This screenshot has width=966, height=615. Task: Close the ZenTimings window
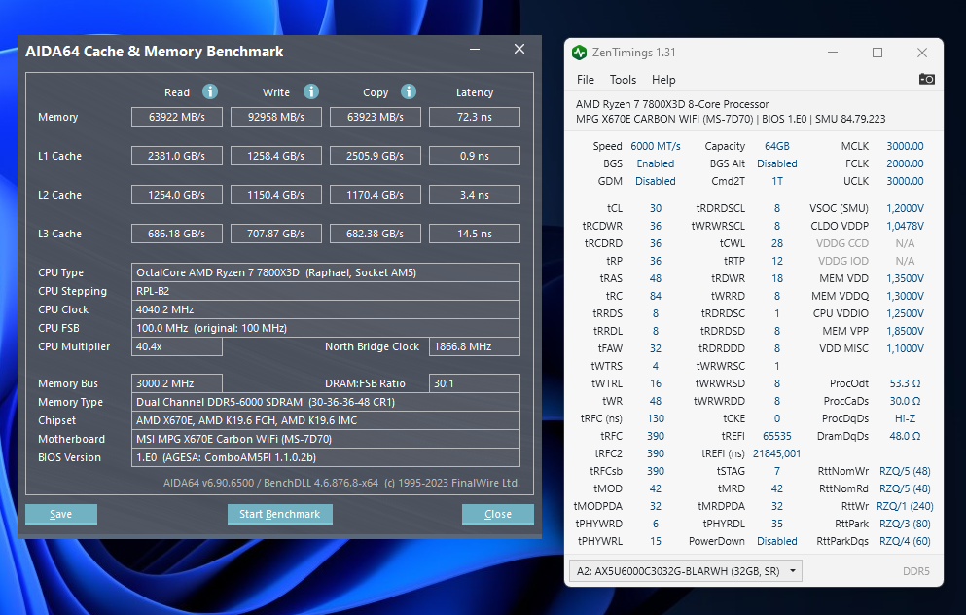pos(922,53)
